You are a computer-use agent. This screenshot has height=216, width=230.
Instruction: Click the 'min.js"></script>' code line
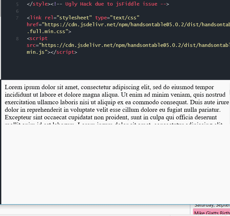(52, 52)
